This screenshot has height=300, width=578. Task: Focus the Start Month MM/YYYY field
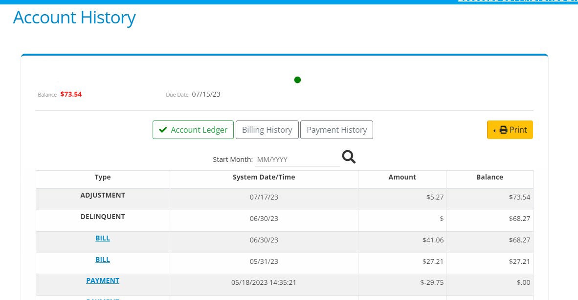click(x=297, y=160)
